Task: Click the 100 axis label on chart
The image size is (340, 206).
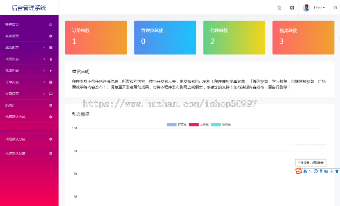Action: tap(74, 129)
